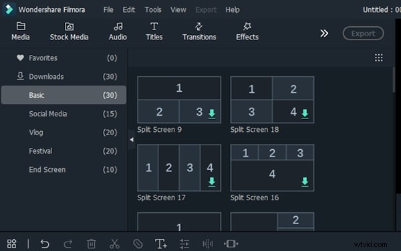Toggle the grid view icon

click(379, 58)
